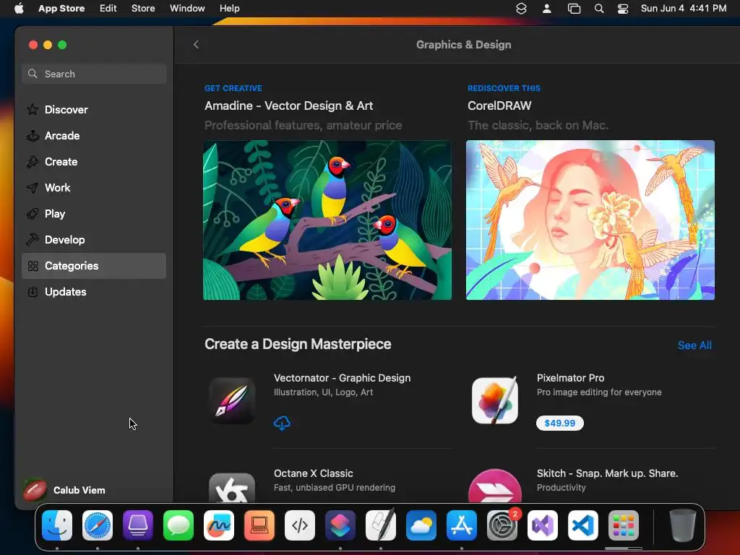Select Categories in the sidebar

94,266
